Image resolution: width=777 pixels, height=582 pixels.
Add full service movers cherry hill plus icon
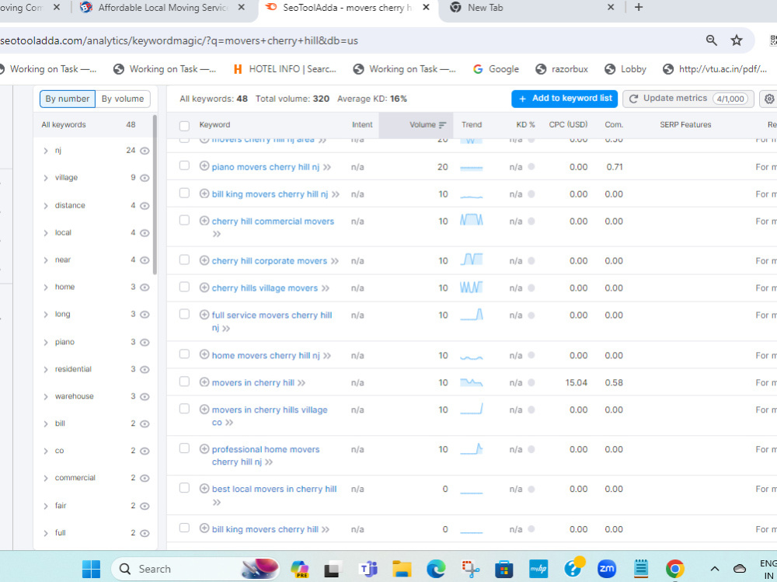[x=204, y=314]
